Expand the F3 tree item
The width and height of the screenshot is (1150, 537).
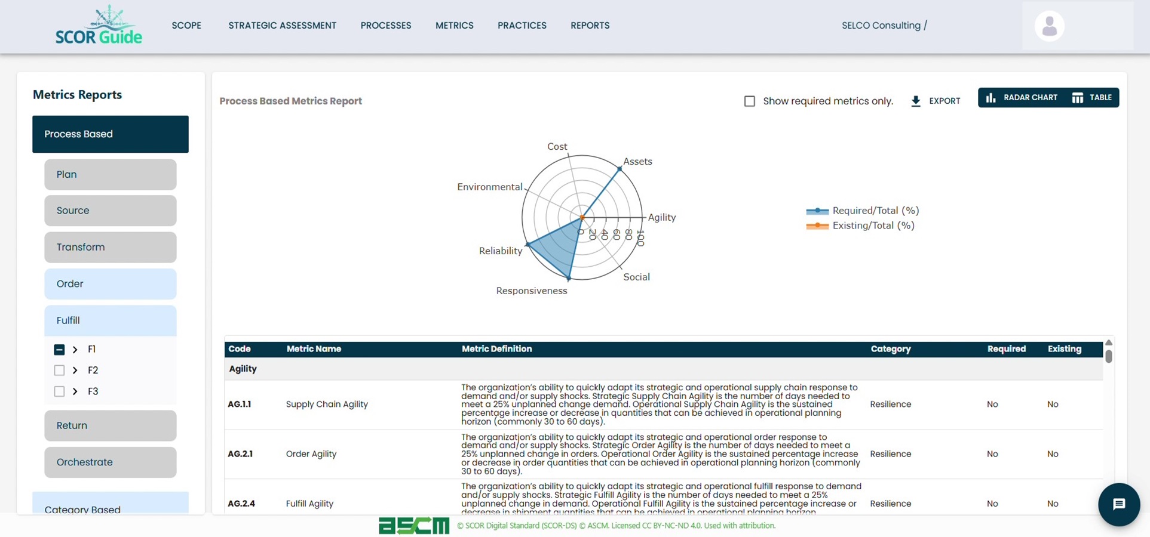click(x=75, y=391)
